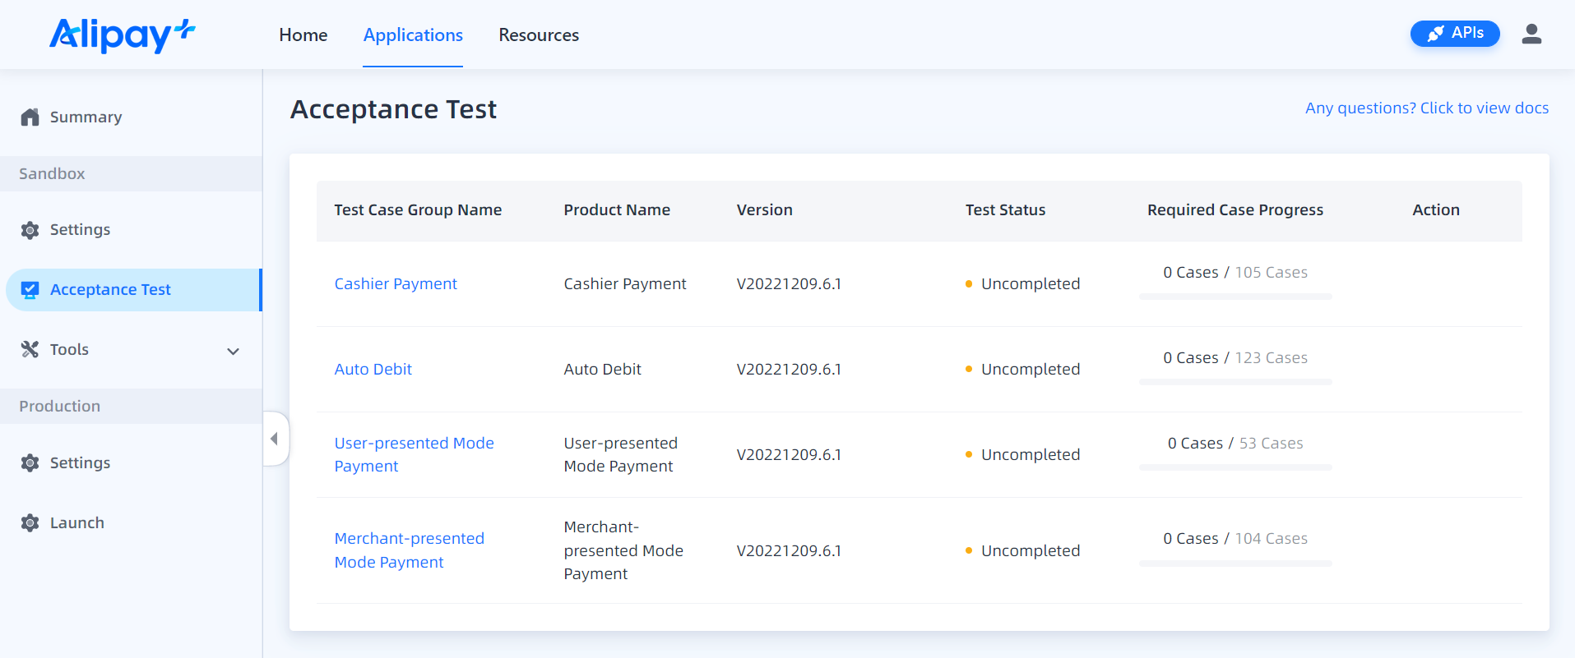1575x658 pixels.
Task: Click the Production Settings gear icon
Action: [30, 463]
